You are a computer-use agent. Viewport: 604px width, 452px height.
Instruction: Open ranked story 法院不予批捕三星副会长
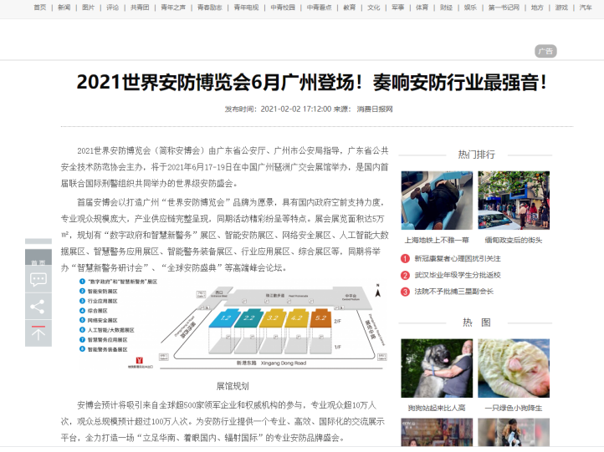(453, 292)
